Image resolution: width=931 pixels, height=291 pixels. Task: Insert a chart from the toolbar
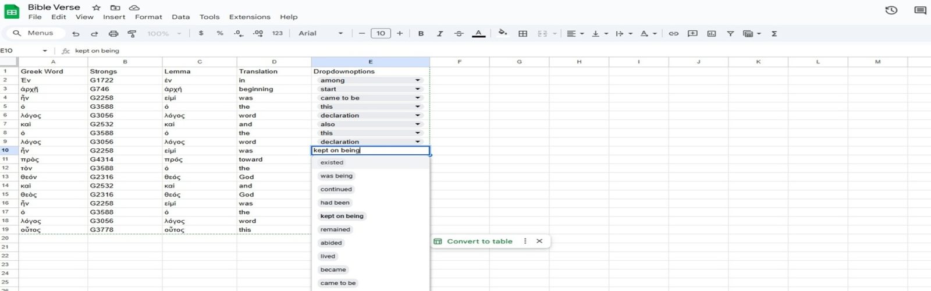[x=711, y=34]
